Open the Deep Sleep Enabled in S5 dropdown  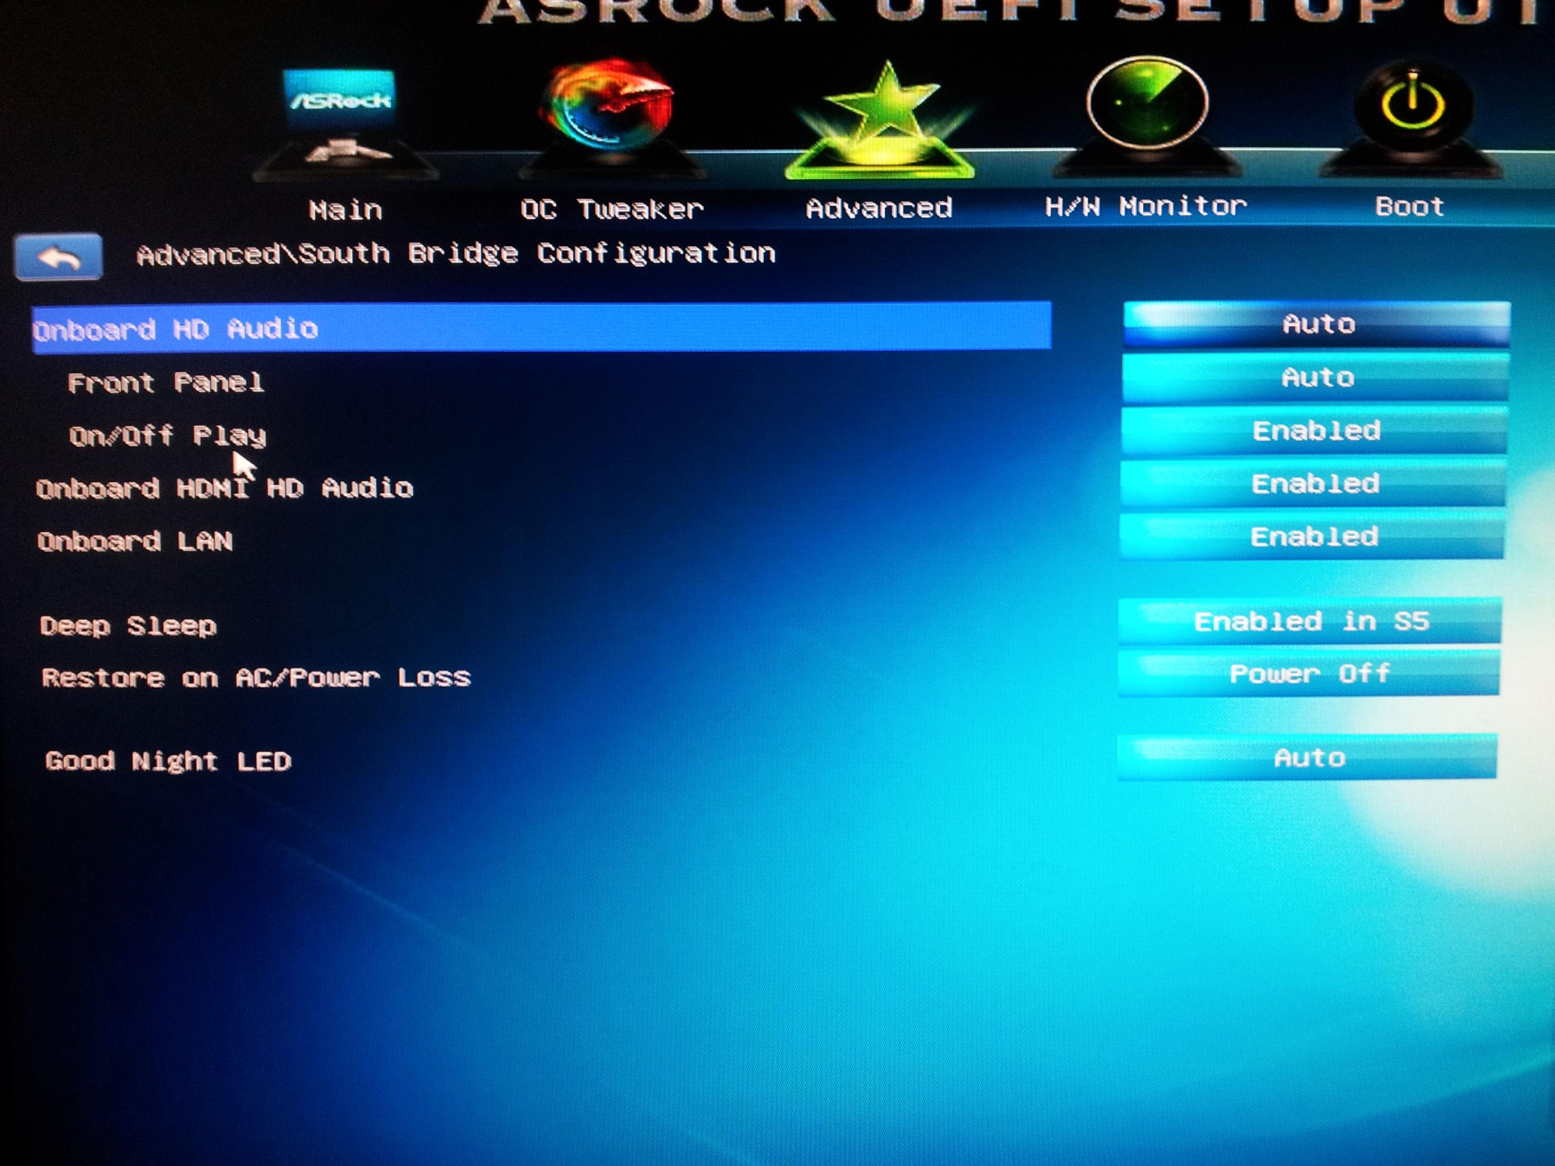click(1311, 622)
